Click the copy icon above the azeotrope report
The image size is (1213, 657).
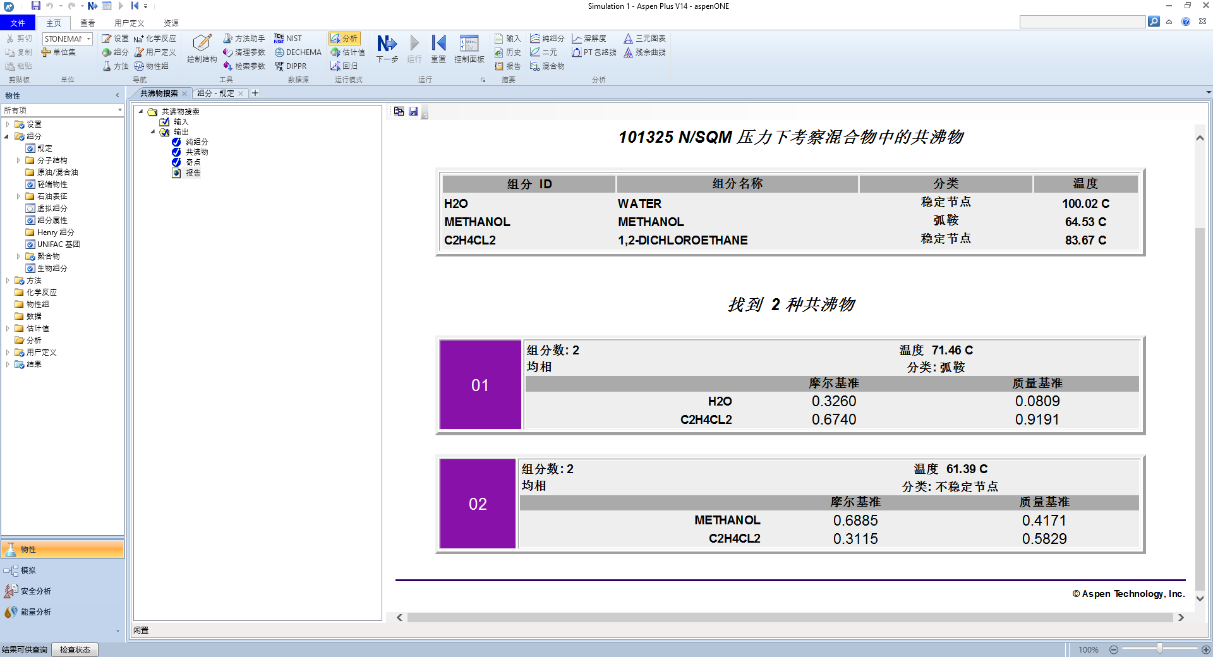click(399, 112)
